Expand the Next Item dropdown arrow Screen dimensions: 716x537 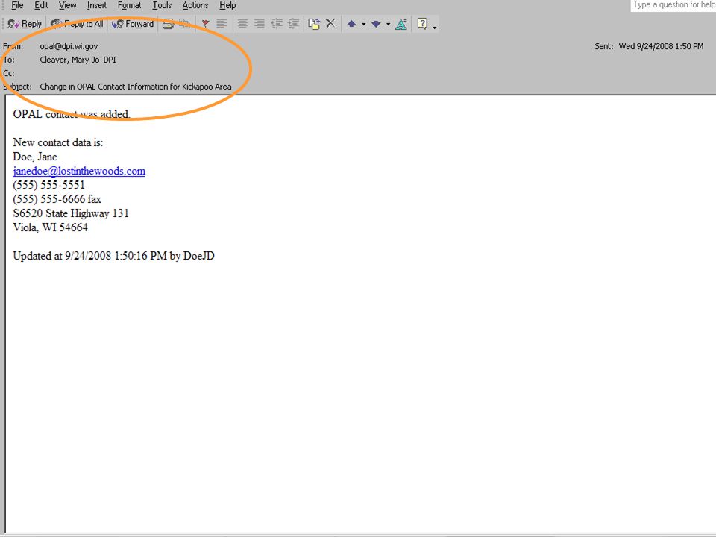pyautogui.click(x=388, y=24)
